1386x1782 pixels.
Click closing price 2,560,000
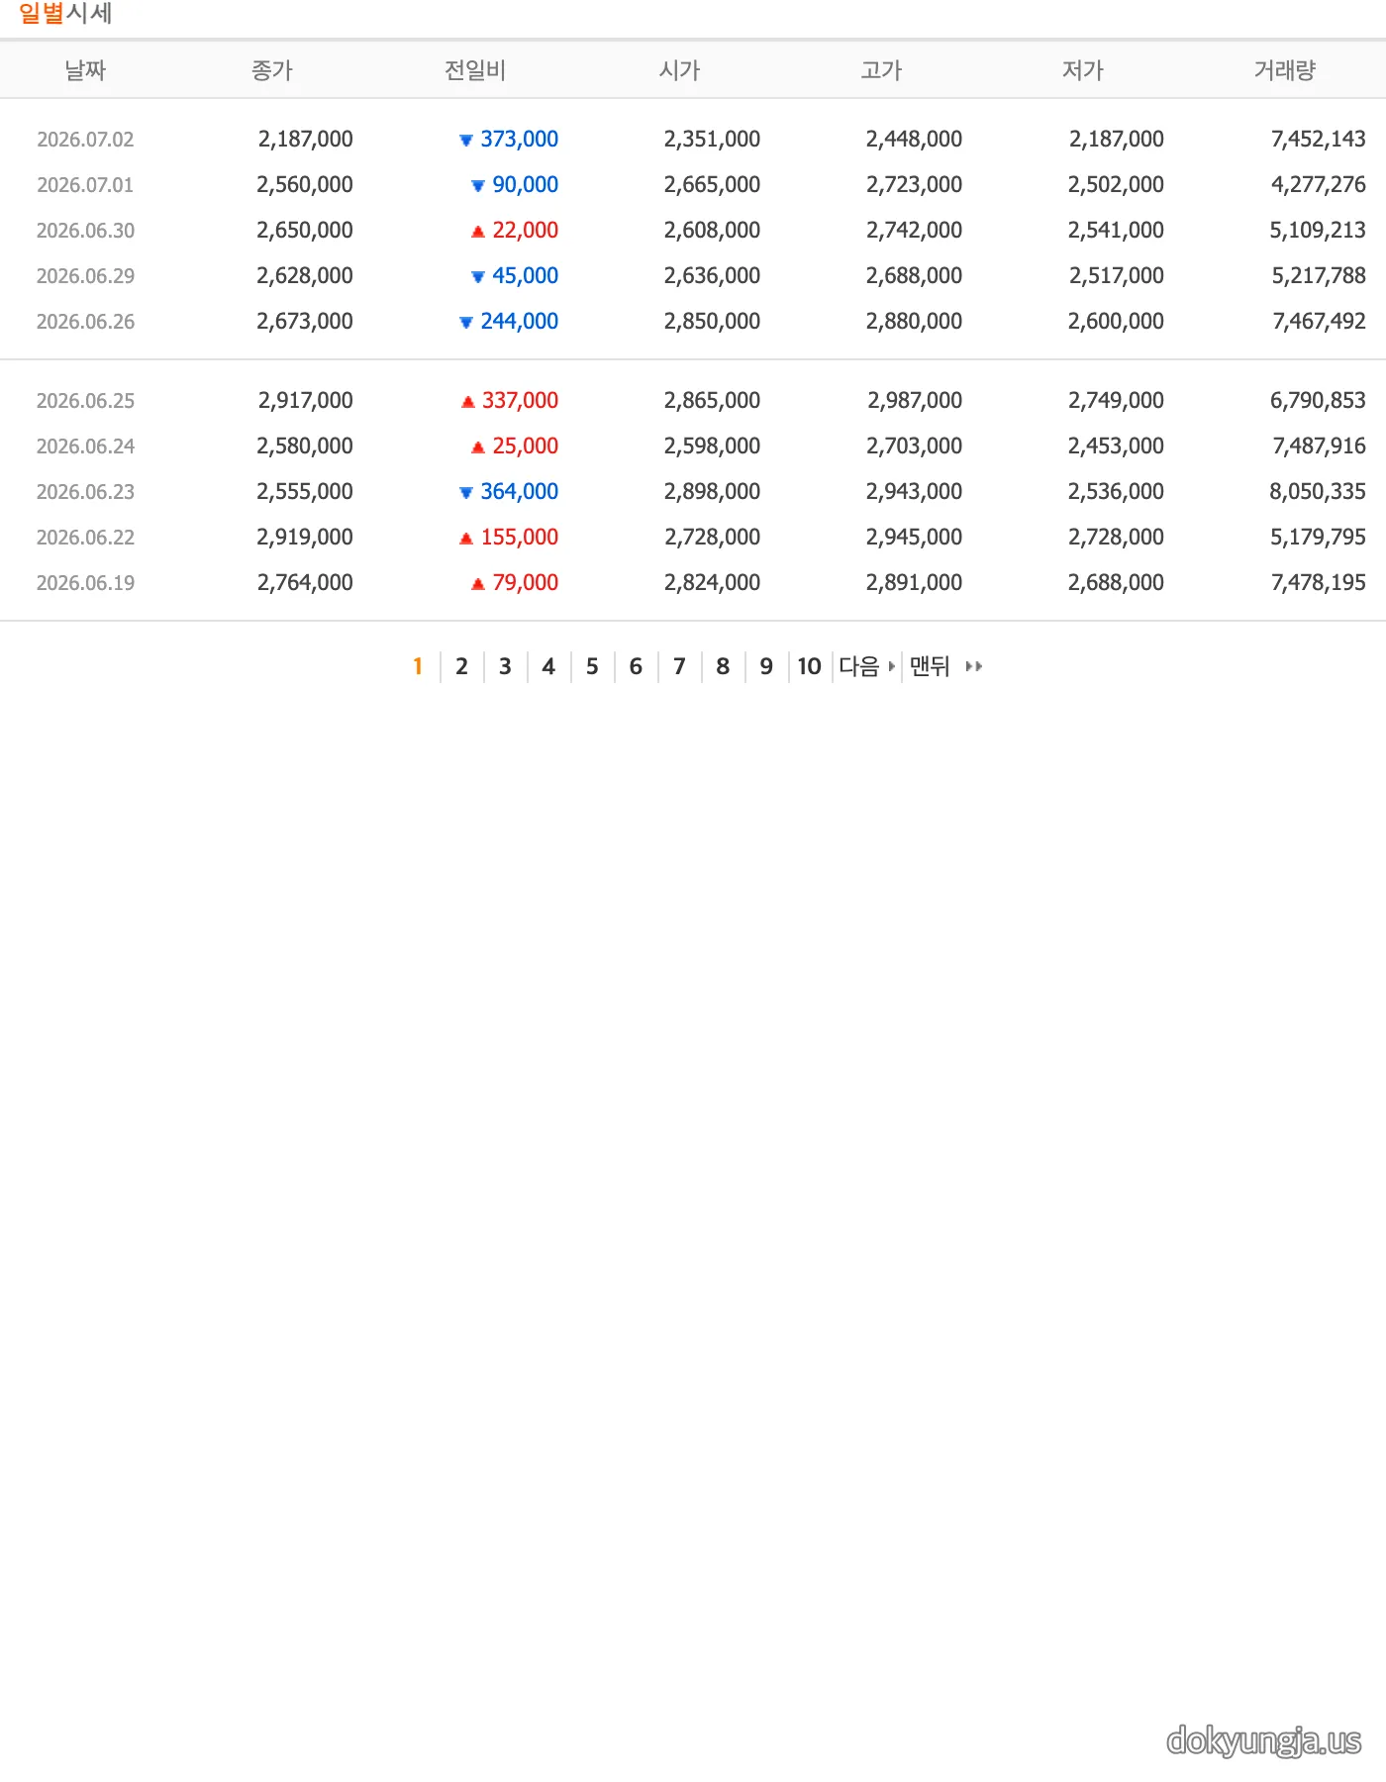(305, 185)
